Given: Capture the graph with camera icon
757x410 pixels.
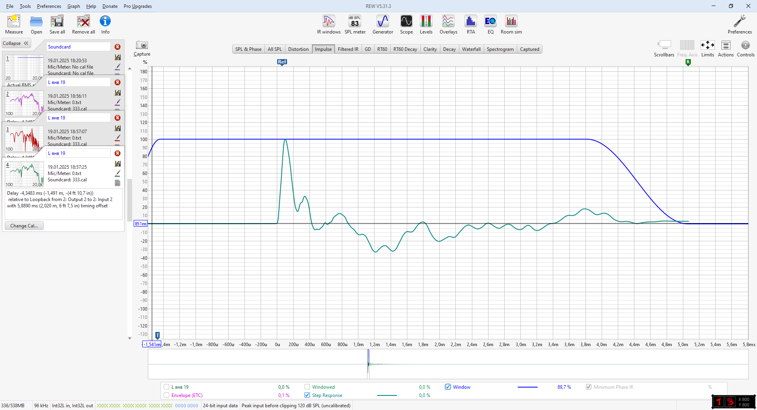Looking at the screenshot, I should click(x=142, y=48).
